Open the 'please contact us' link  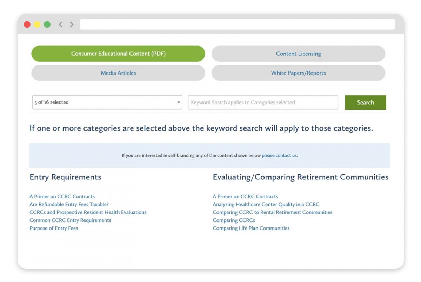[x=279, y=155]
